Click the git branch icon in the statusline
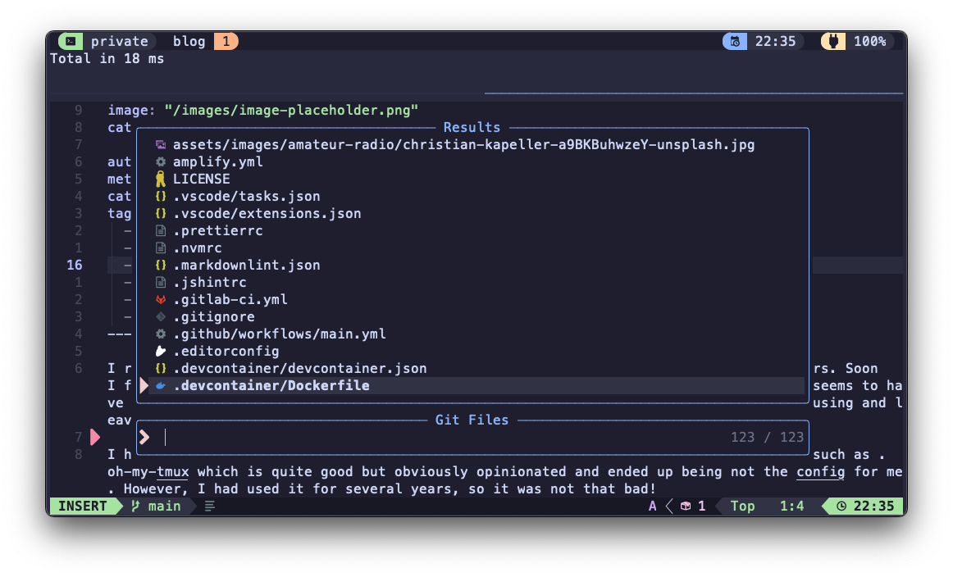The height and width of the screenshot is (577, 953). click(x=135, y=506)
